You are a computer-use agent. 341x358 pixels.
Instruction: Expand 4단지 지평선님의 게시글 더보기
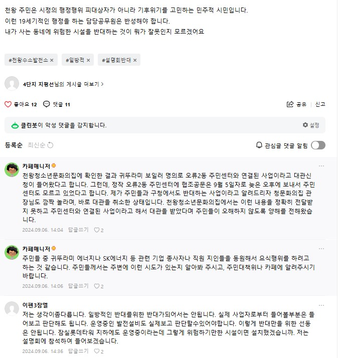pos(64,84)
